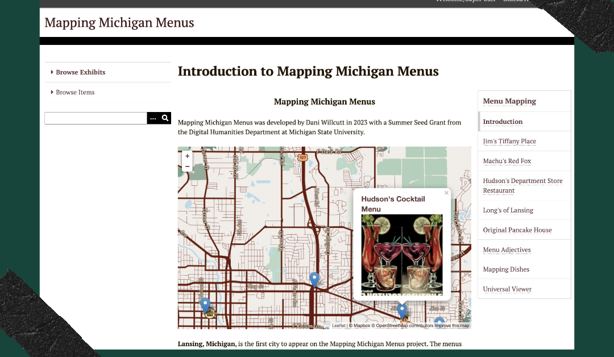Click Improve this map link
Viewport: 614px width, 357px height.
tap(452, 326)
